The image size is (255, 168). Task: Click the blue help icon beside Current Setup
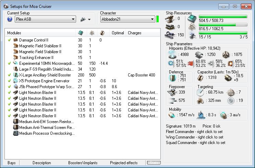click(10, 19)
